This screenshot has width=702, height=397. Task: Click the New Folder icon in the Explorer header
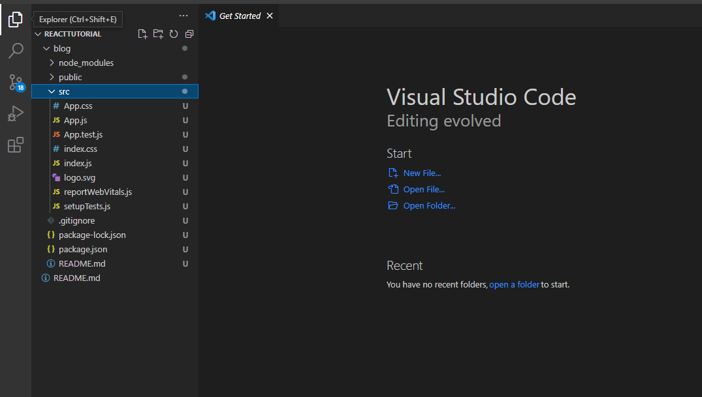(x=158, y=34)
